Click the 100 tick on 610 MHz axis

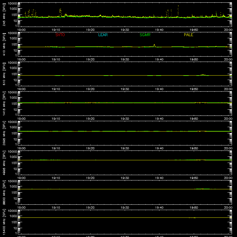pyautogui.click(x=14, y=74)
